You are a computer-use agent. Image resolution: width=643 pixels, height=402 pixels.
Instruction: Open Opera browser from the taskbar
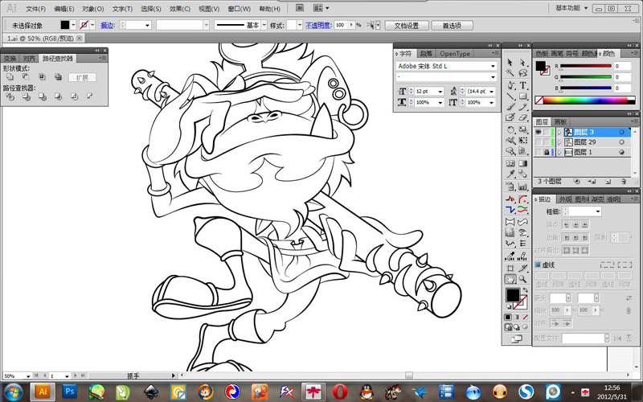(340, 392)
